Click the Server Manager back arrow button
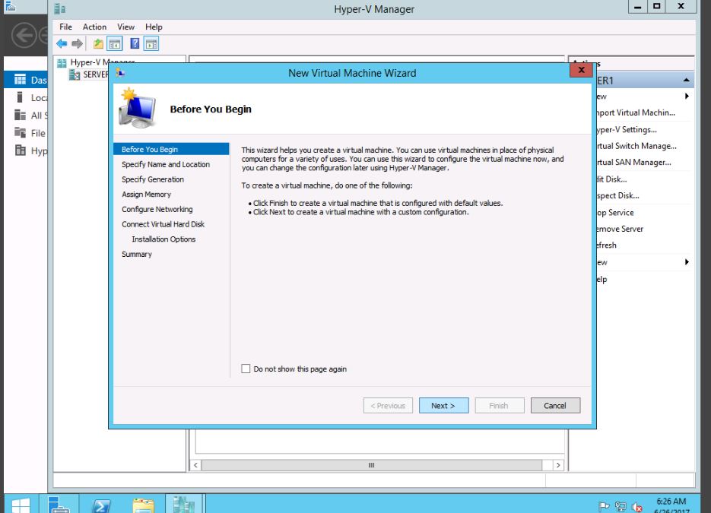711x513 pixels. [x=24, y=35]
